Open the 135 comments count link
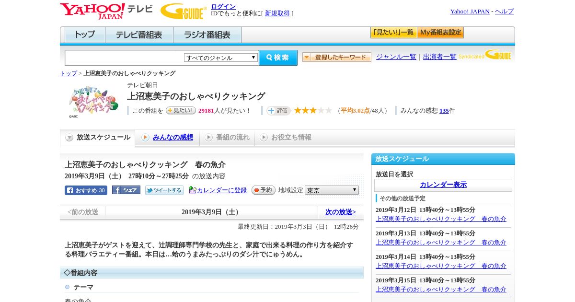The image size is (575, 302). pyautogui.click(x=444, y=111)
